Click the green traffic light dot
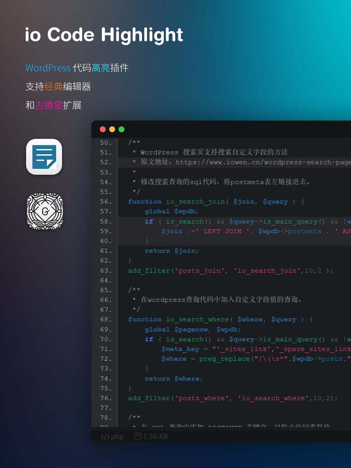The width and height of the screenshot is (351, 468). click(x=121, y=129)
